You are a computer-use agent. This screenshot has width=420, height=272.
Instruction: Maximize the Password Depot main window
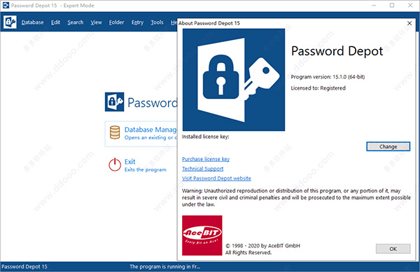tap(392, 6)
